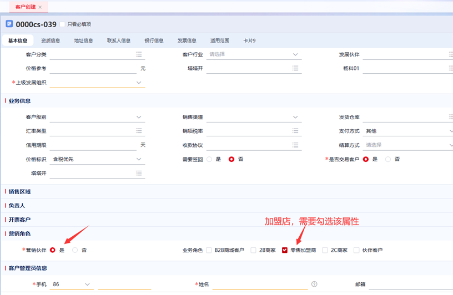Expand the 销售区域 section header
Image resolution: width=453 pixels, height=295 pixels.
[x=20, y=191]
